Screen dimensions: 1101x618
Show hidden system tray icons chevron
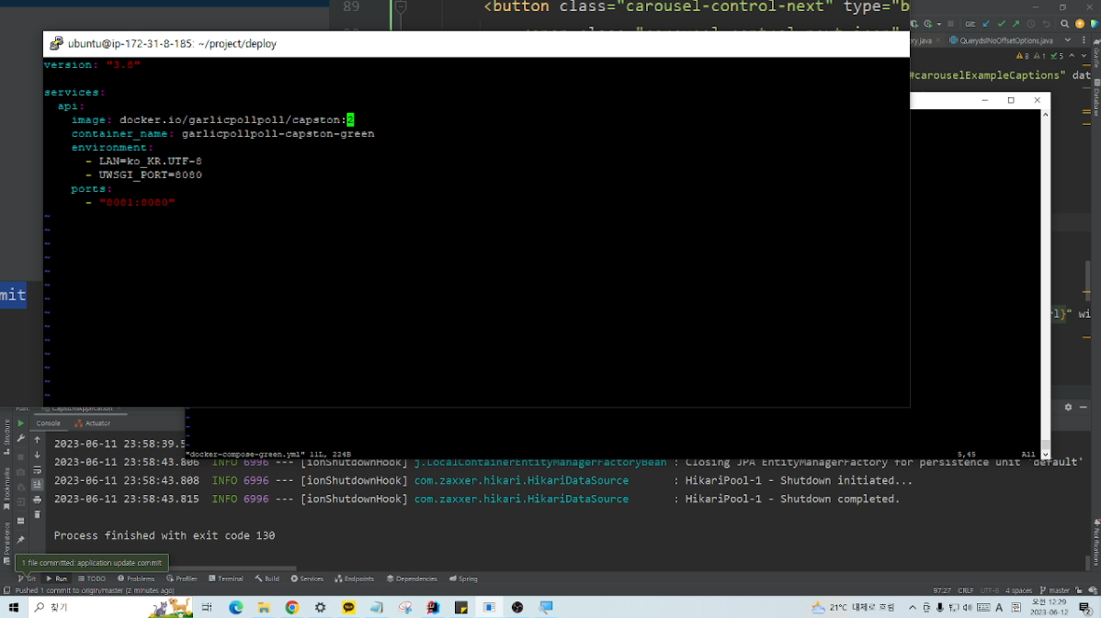912,608
